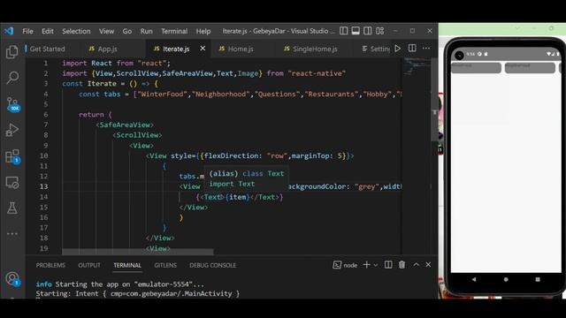Show additional views ellipsis in activity bar
566x318 pixels.
[x=12, y=233]
